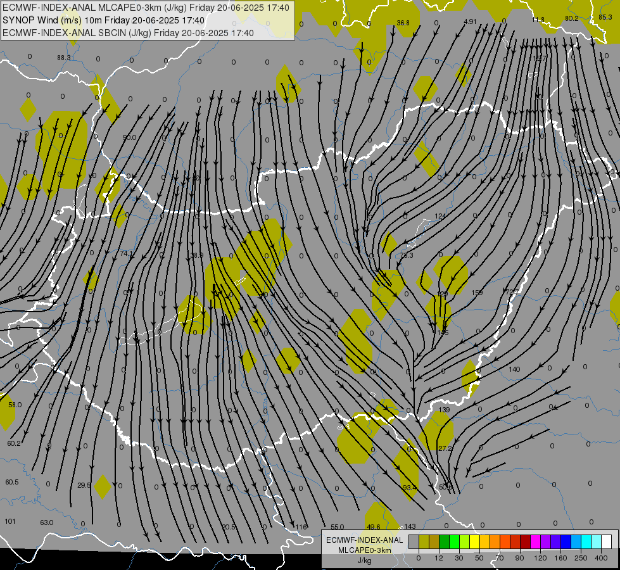620x570 pixels.
Task: Click the map value 73.7
Action: pos(512,292)
